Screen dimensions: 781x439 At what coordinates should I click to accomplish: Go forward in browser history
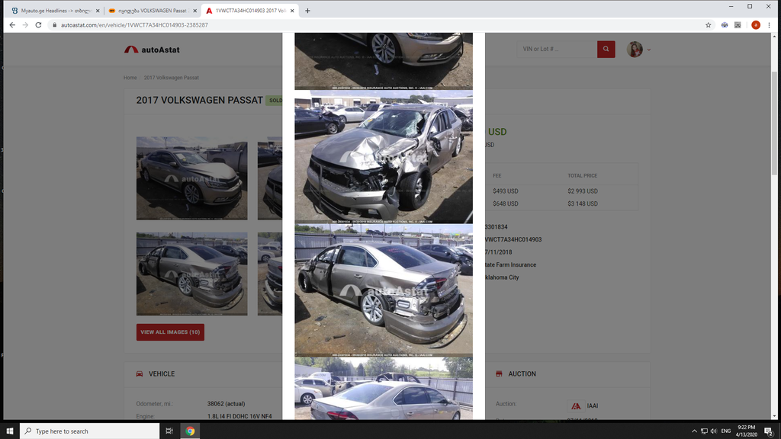[x=25, y=25]
